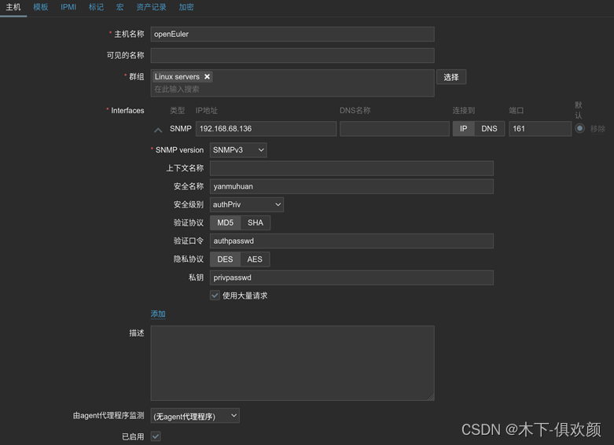
Task: Focus the 上下文名称 input field
Action: click(x=351, y=168)
